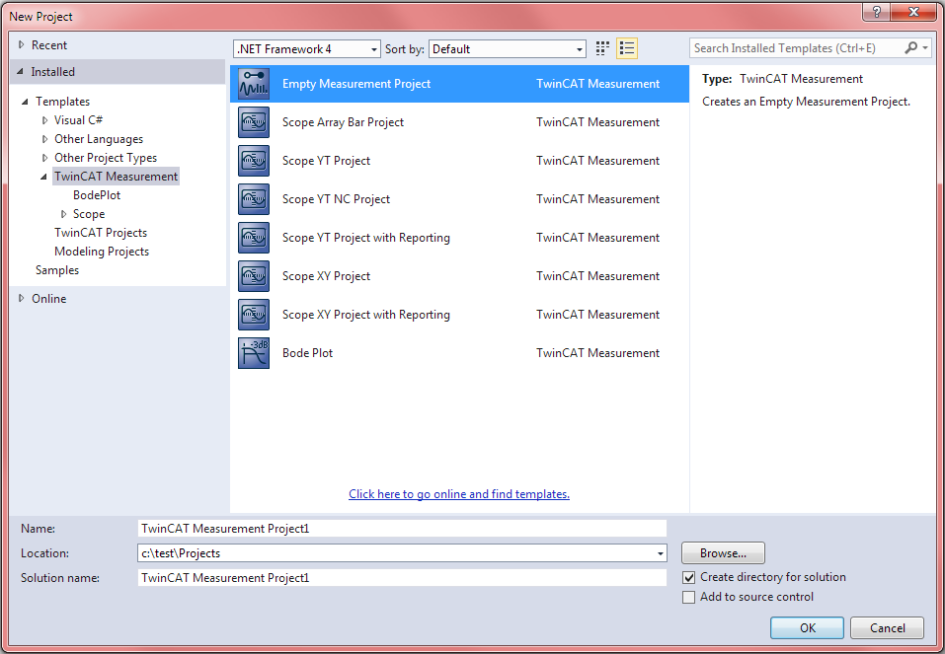The width and height of the screenshot is (945, 654).
Task: Click the Scope Array Bar Project icon
Action: tap(254, 122)
